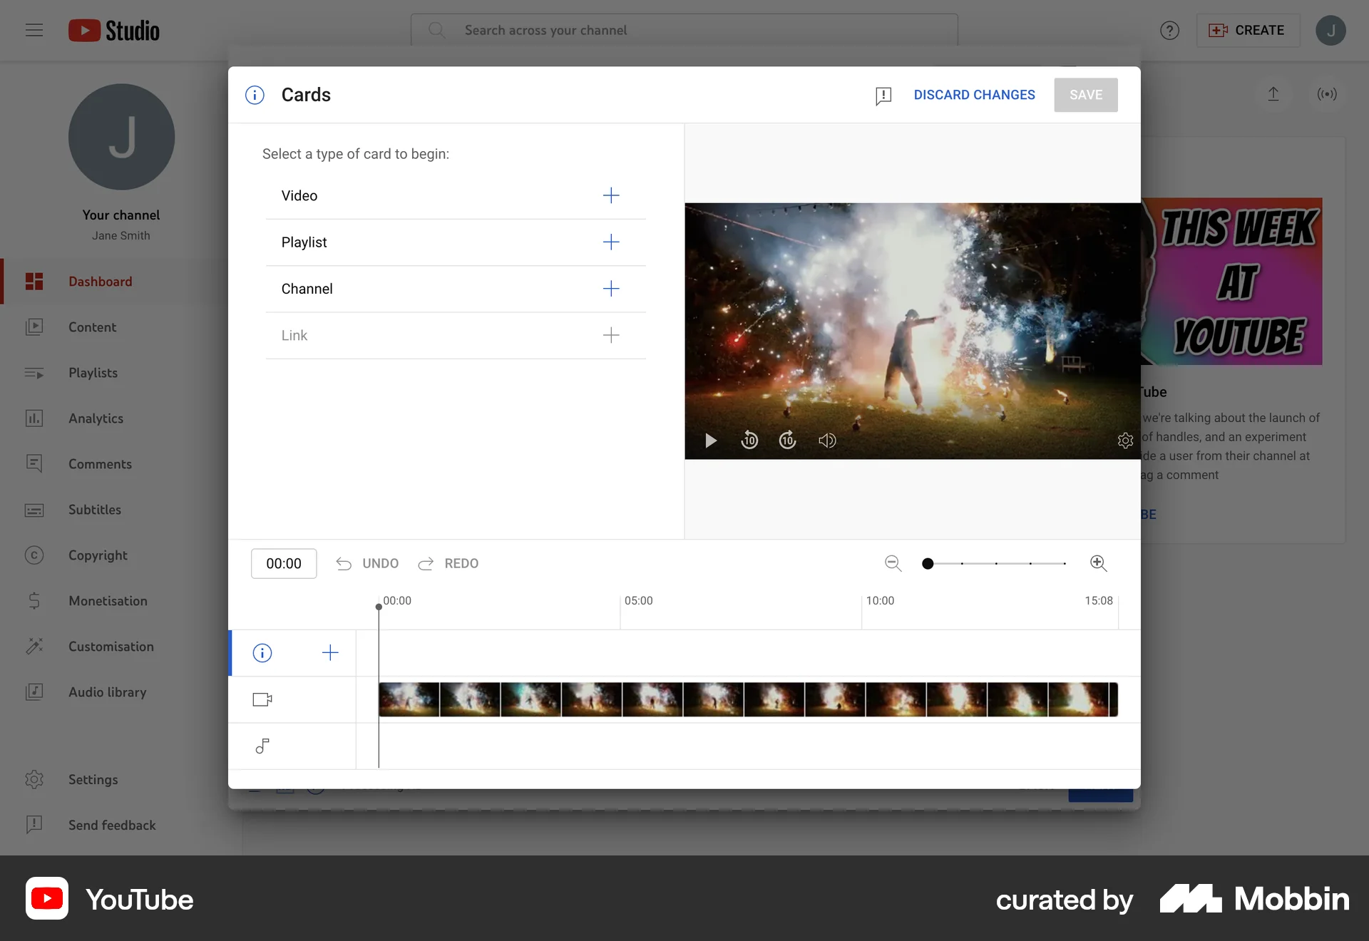Discard changes to the cards

tap(974, 95)
